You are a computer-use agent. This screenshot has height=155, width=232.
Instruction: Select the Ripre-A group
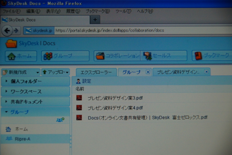pos(22,139)
